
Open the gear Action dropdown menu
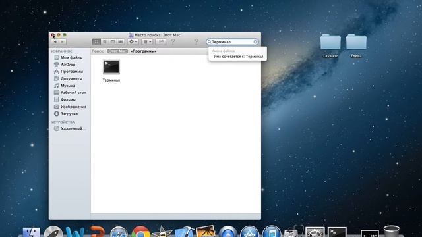point(133,42)
